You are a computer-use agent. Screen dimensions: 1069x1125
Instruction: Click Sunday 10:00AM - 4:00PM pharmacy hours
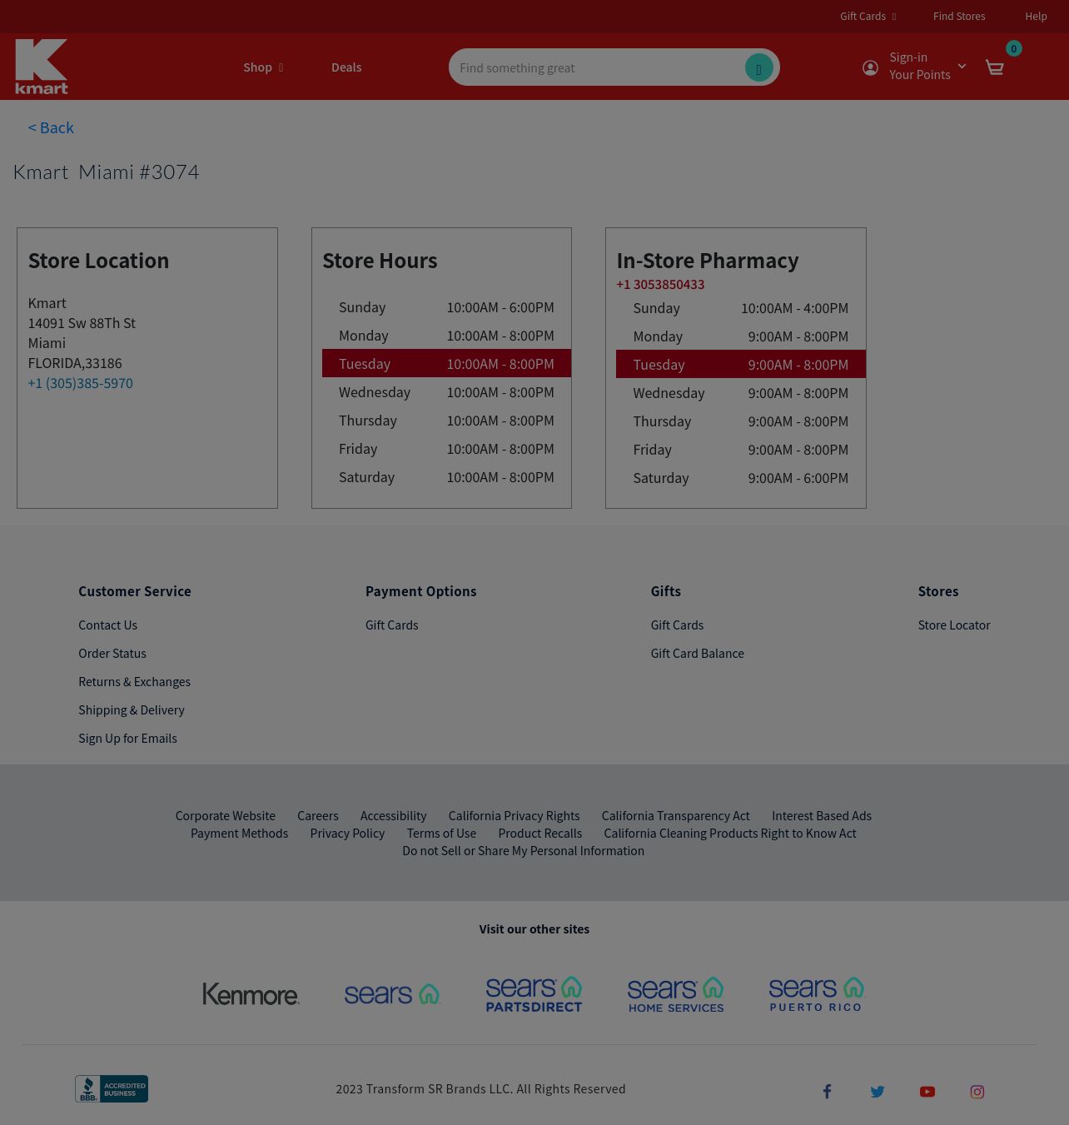click(x=741, y=307)
